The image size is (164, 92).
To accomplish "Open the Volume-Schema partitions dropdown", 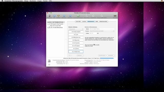I will pos(76,29).
